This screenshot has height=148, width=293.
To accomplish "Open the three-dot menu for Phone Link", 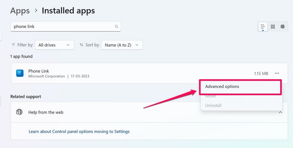I will pyautogui.click(x=277, y=73).
